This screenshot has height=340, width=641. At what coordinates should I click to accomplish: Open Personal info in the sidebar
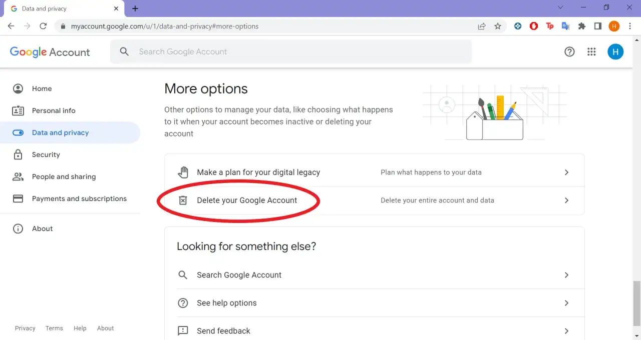(70, 110)
